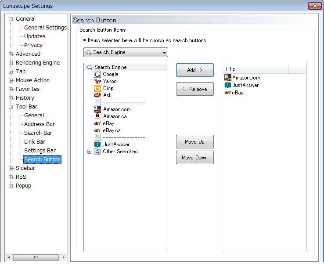Click JustAnswer icon in the Title list
The width and height of the screenshot is (324, 278).
point(228,85)
